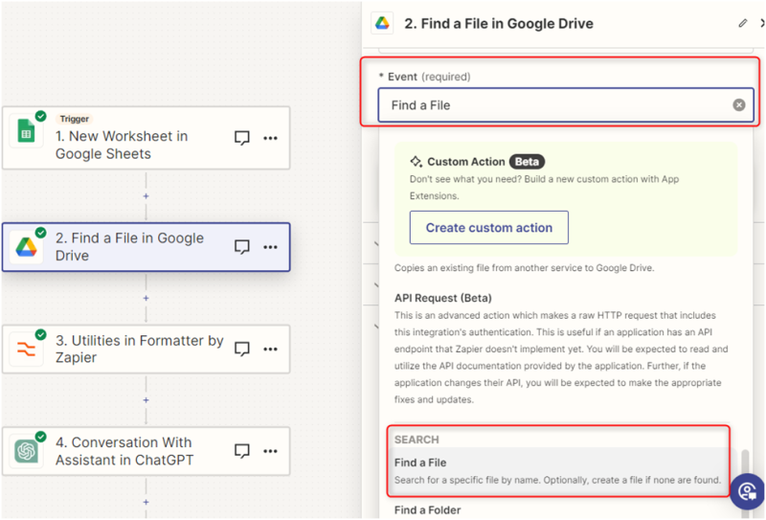Open three-dot menu for Formatter step
The height and width of the screenshot is (520, 766).
270,349
